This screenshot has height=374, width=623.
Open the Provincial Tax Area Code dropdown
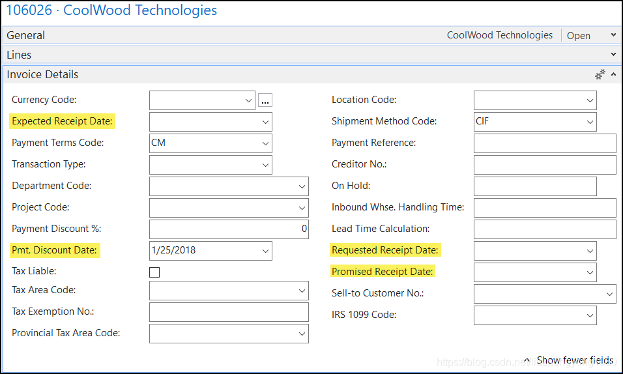[302, 334]
